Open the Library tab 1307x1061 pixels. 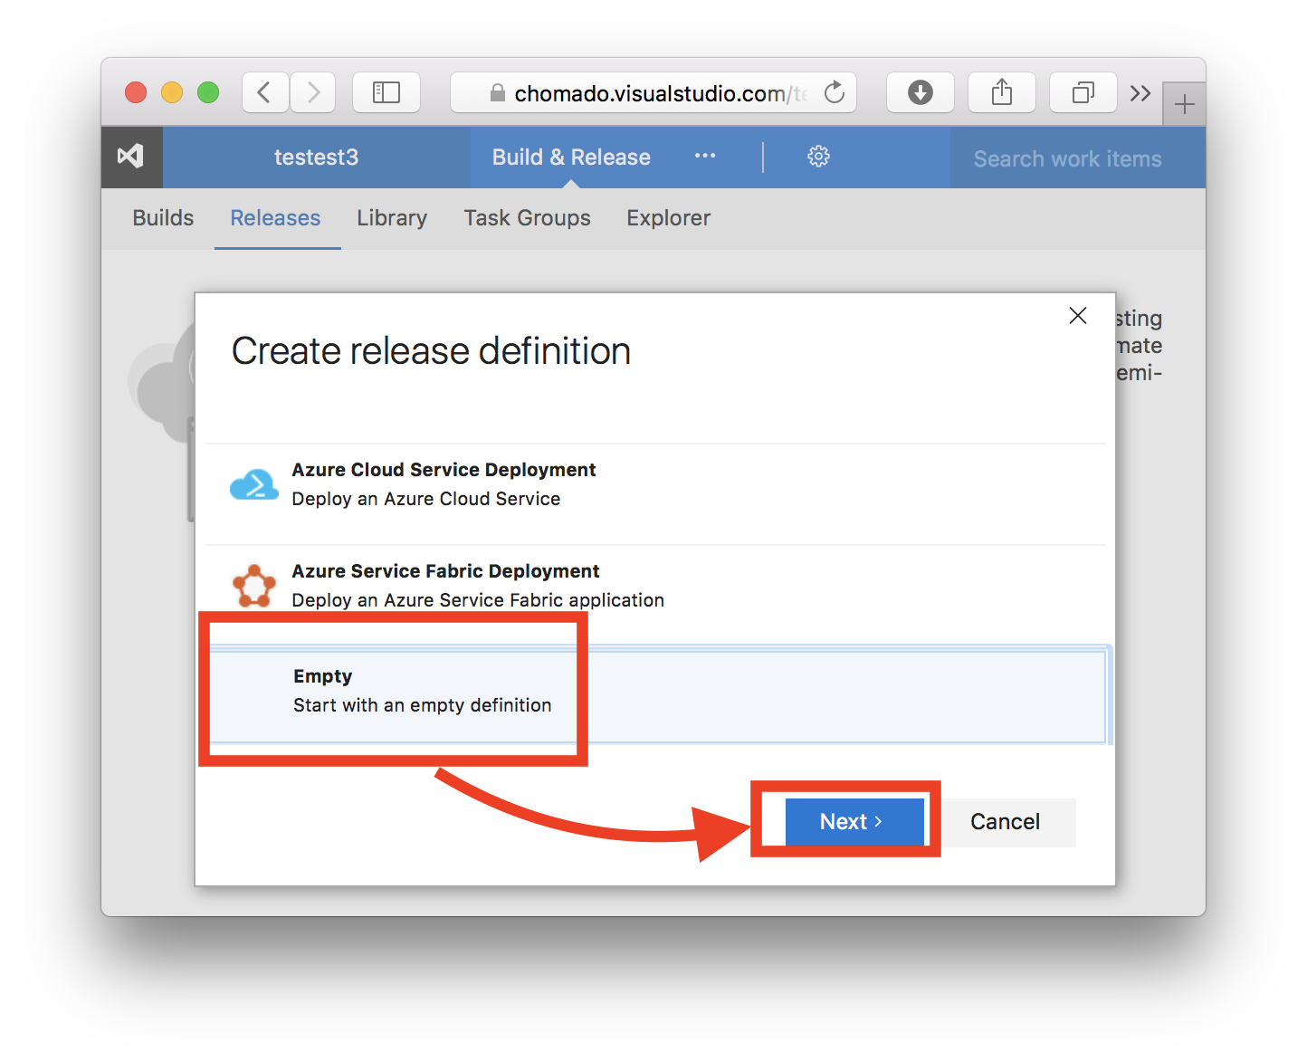tap(392, 218)
